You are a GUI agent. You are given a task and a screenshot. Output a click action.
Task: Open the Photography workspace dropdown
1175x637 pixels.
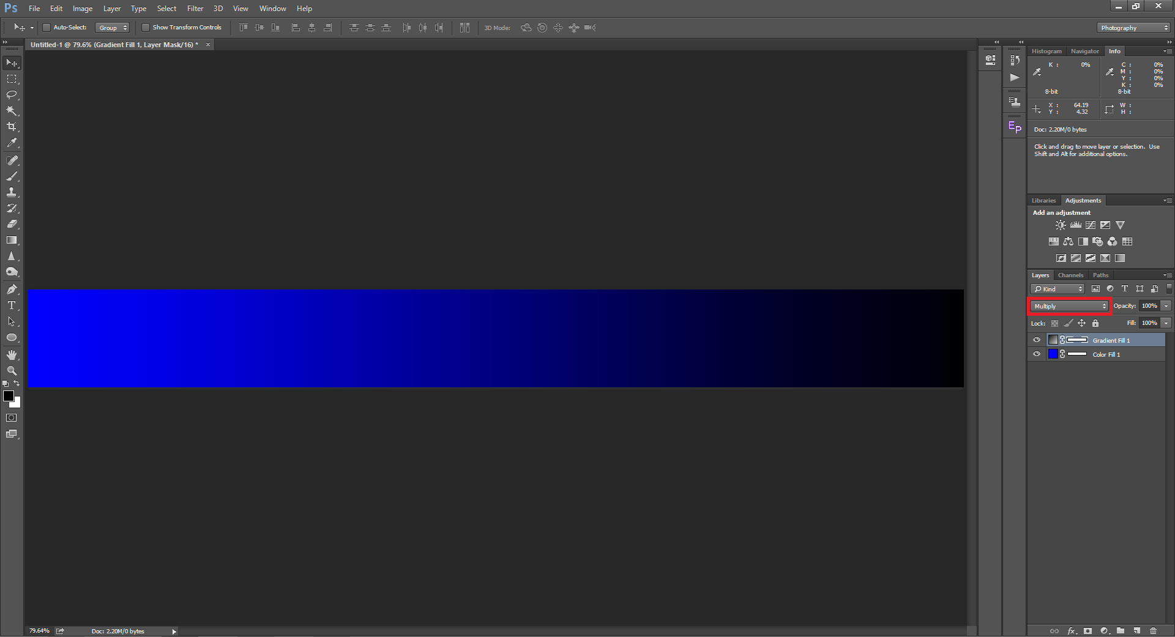coord(1134,28)
